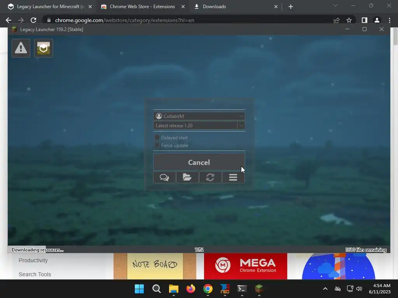Open the clock showing 4:54 AM
Screen dimensions: 398x298
point(379,289)
